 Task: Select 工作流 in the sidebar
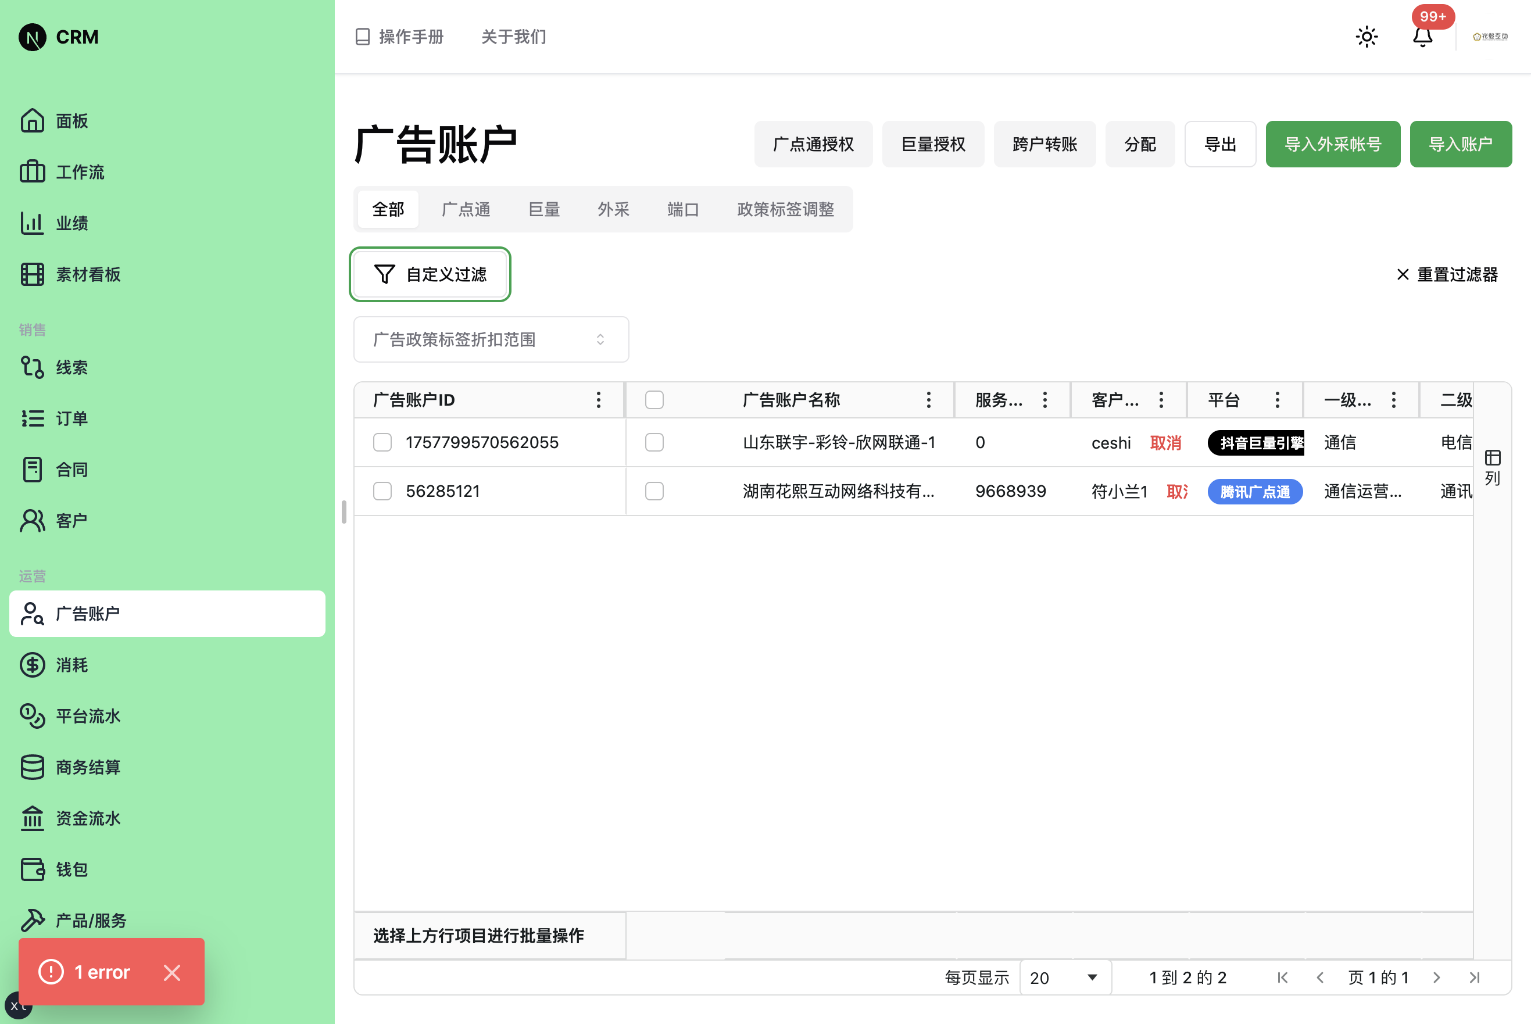pyautogui.click(x=79, y=172)
